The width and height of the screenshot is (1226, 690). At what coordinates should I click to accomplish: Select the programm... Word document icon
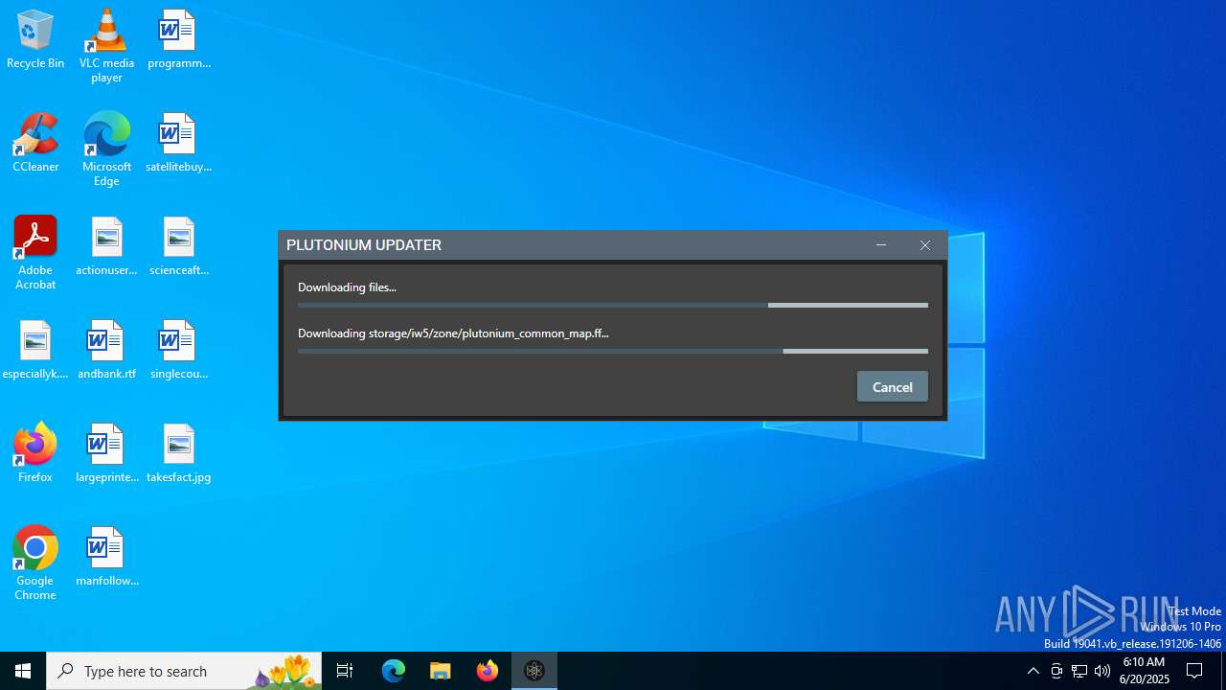pyautogui.click(x=179, y=39)
